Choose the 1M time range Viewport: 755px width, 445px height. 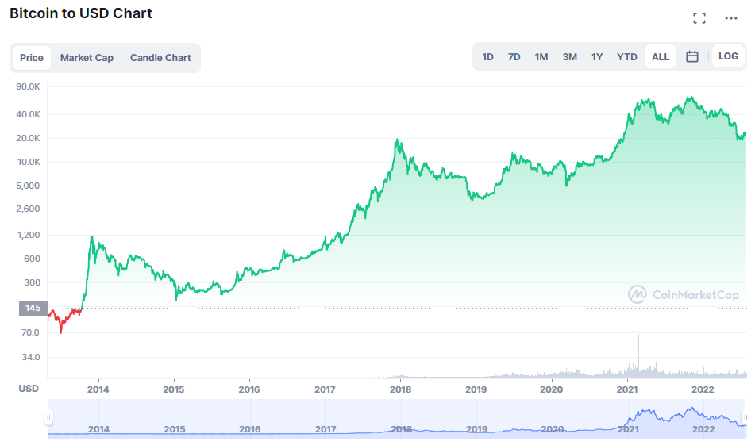click(541, 57)
